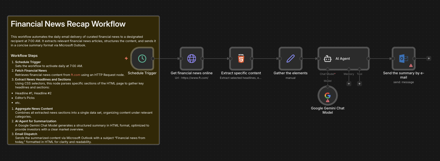This screenshot has width=440, height=161.
Task: Click the Workflow Steps heading in note
Action: point(24,56)
